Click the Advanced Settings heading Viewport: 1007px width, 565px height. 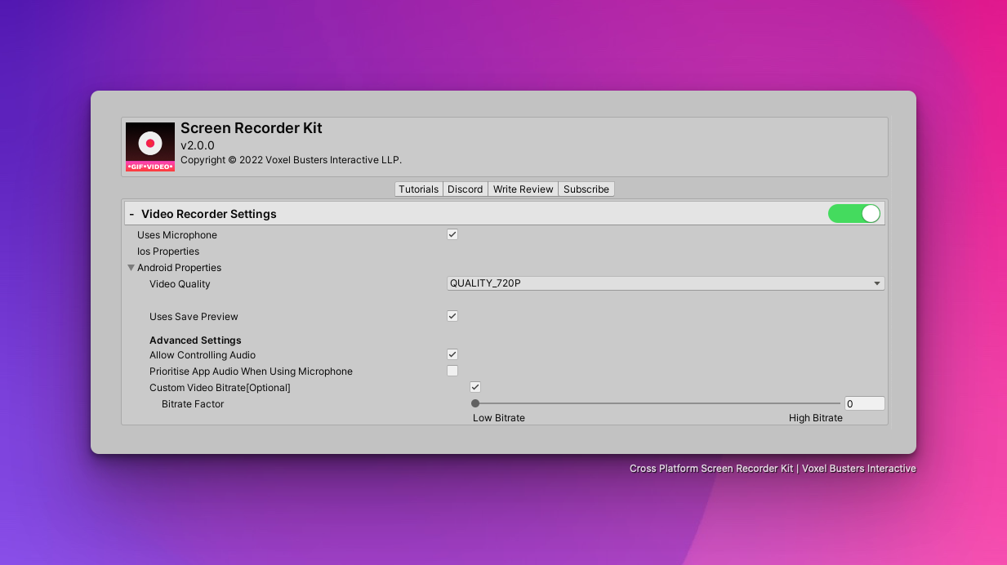(x=195, y=340)
